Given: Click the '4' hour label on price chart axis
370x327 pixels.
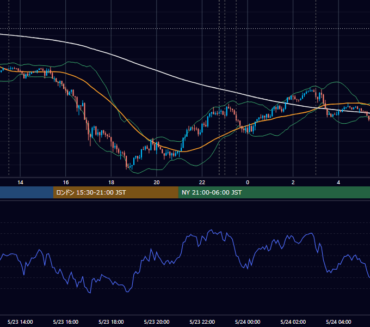Looking at the screenshot, I should (x=338, y=183).
